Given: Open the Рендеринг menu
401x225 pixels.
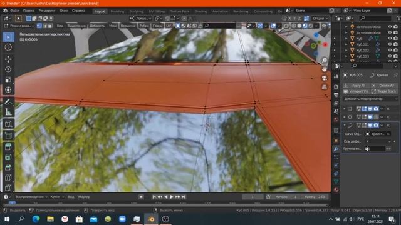Looking at the screenshot, I should coord(47,11).
